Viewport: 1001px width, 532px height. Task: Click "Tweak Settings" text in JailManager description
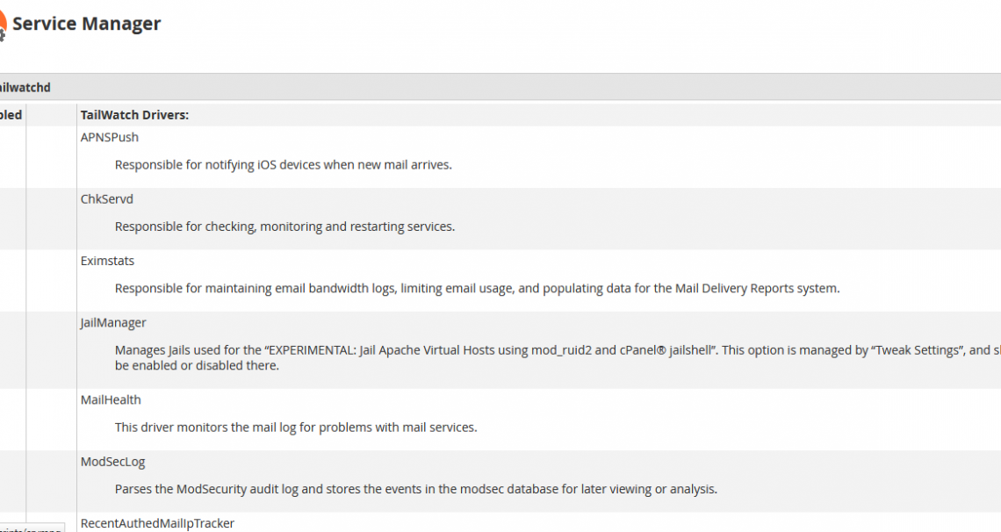(x=918, y=350)
